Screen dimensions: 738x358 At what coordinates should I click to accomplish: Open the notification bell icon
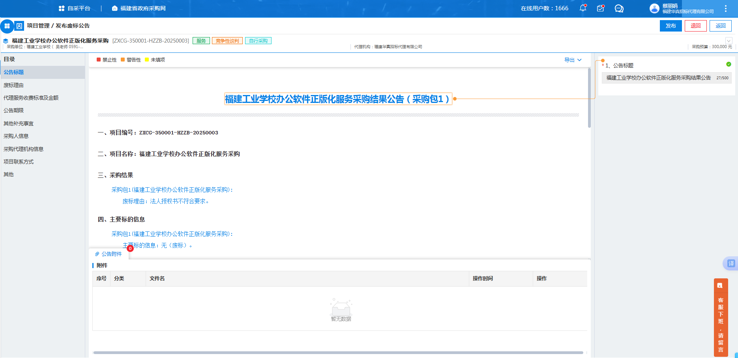pyautogui.click(x=583, y=8)
